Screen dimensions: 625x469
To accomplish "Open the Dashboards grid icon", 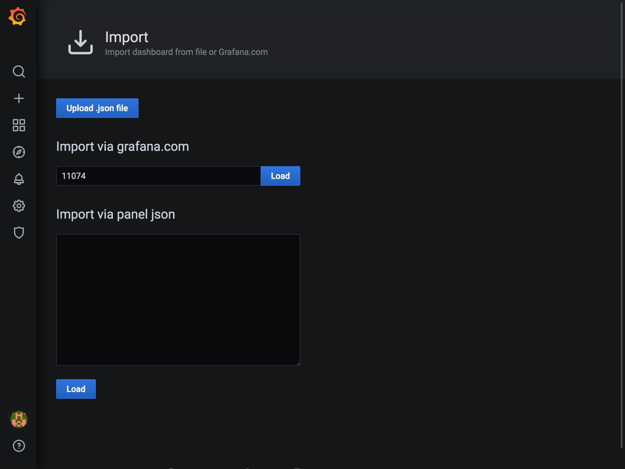I will (19, 125).
